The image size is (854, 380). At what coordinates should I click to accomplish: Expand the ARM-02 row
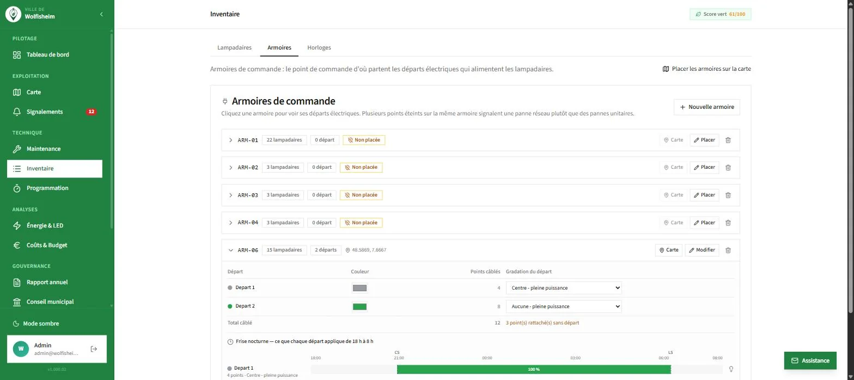coord(231,167)
